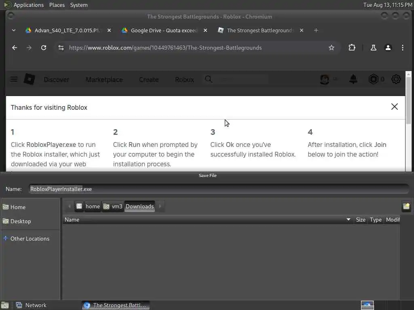Open the Discover link
This screenshot has width=414, height=310.
[56, 80]
